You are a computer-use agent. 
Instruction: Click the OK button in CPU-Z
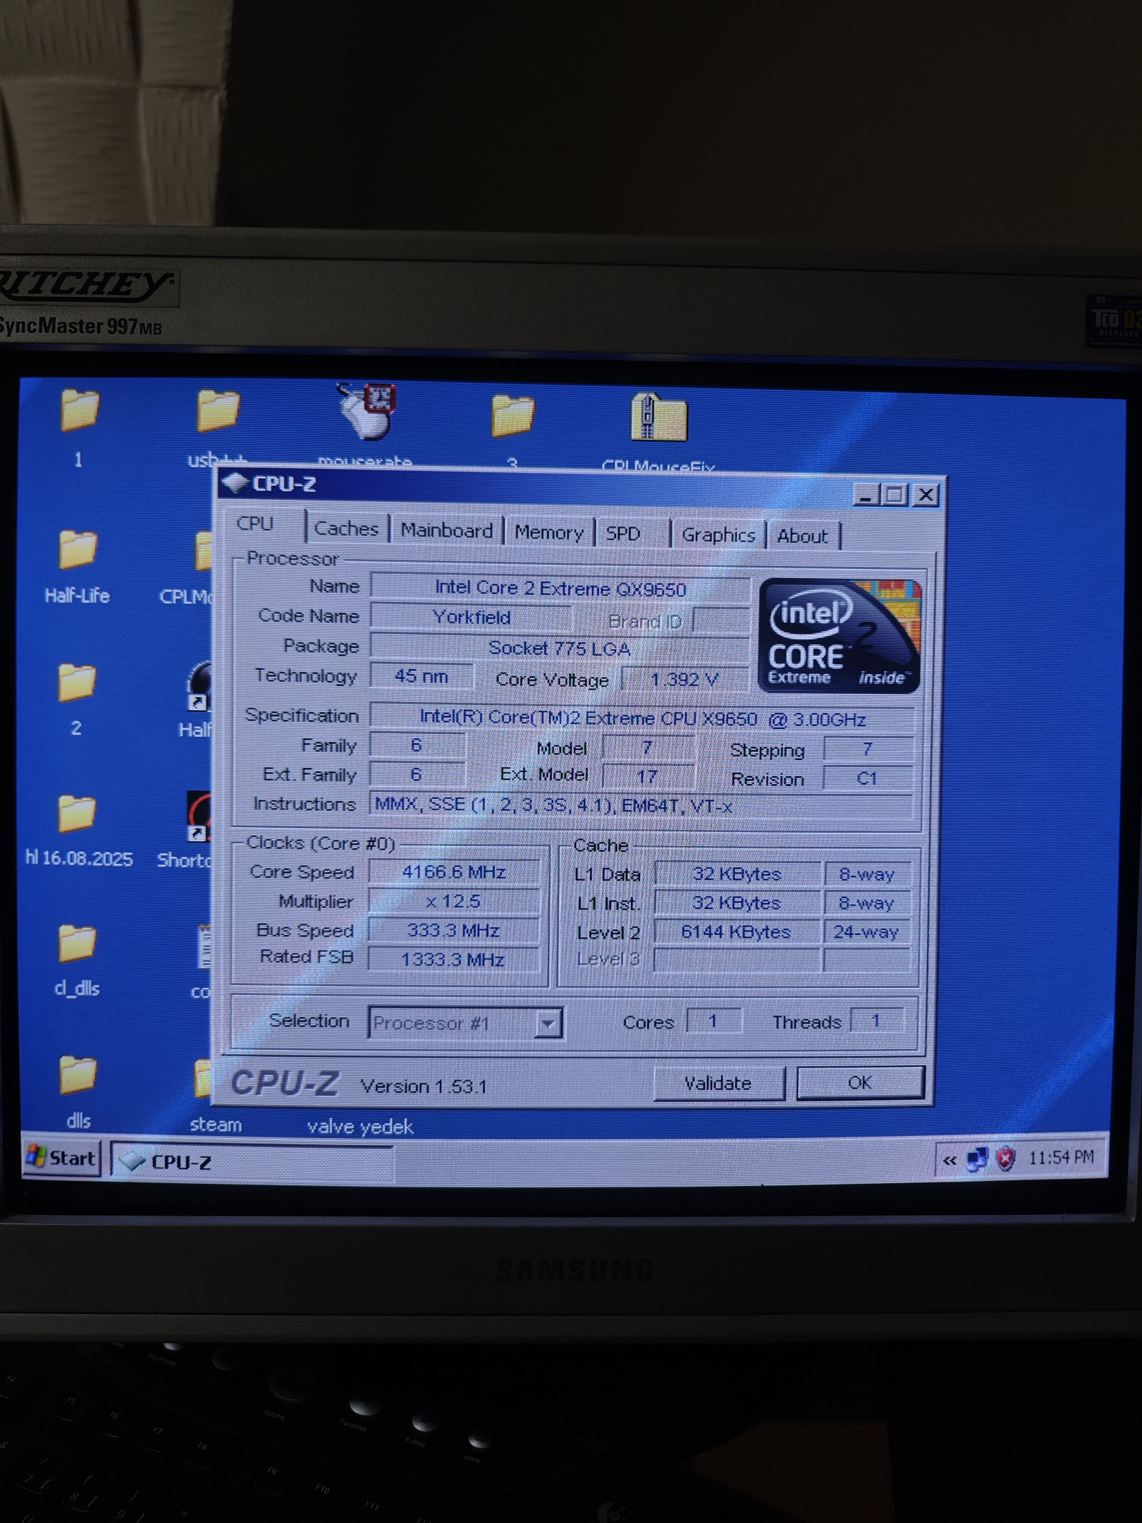pos(860,1083)
